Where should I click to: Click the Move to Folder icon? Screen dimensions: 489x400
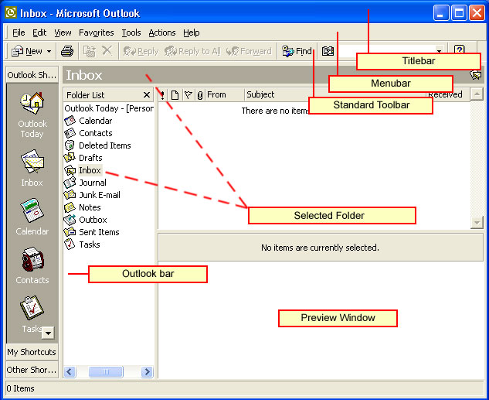pos(89,51)
